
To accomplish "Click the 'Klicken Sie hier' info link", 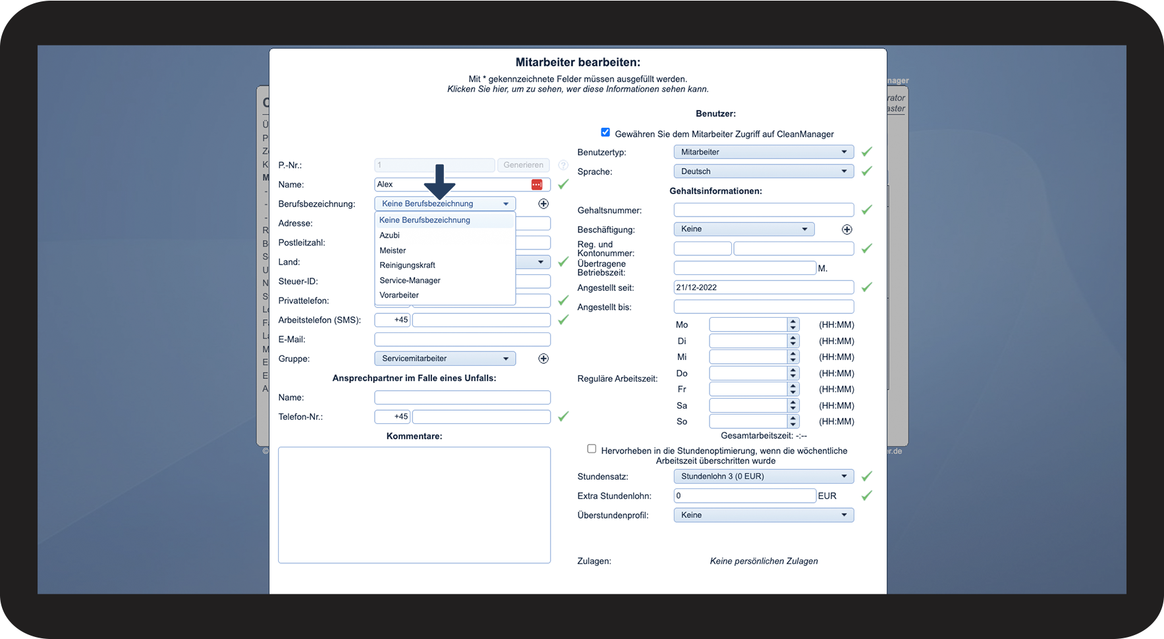I will coord(578,89).
